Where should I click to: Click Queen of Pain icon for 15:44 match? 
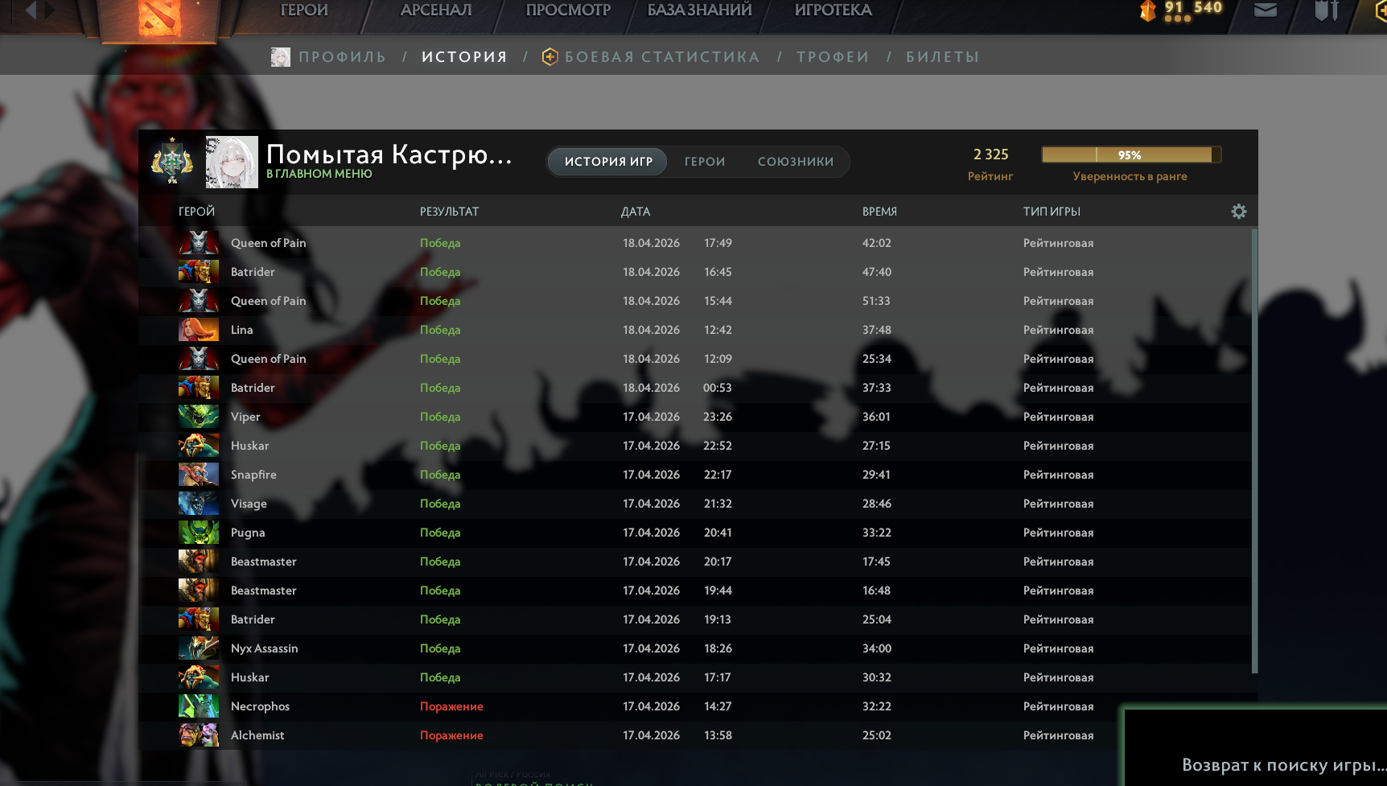(x=199, y=301)
